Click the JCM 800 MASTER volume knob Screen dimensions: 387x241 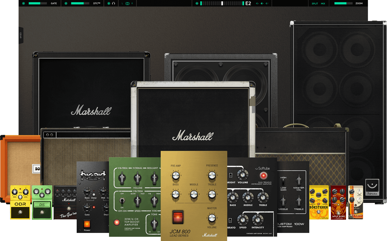coord(212,219)
